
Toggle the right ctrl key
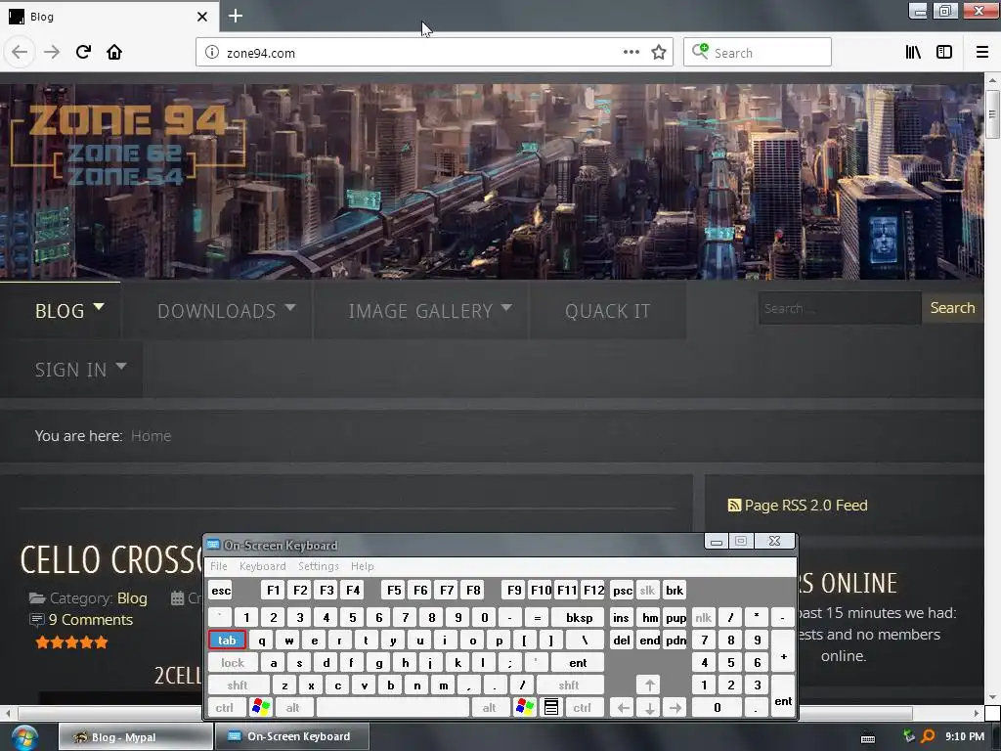(x=583, y=708)
